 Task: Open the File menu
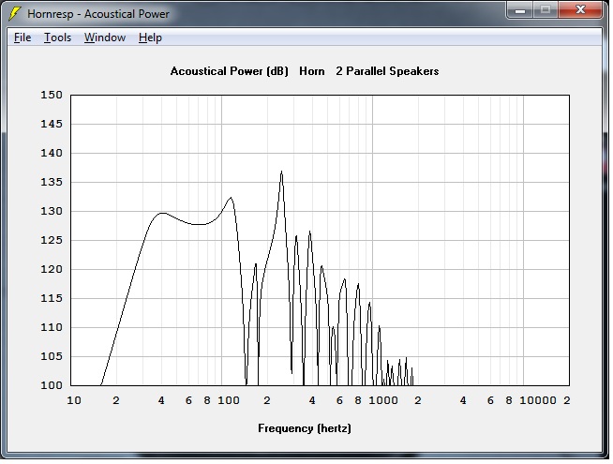pos(22,37)
